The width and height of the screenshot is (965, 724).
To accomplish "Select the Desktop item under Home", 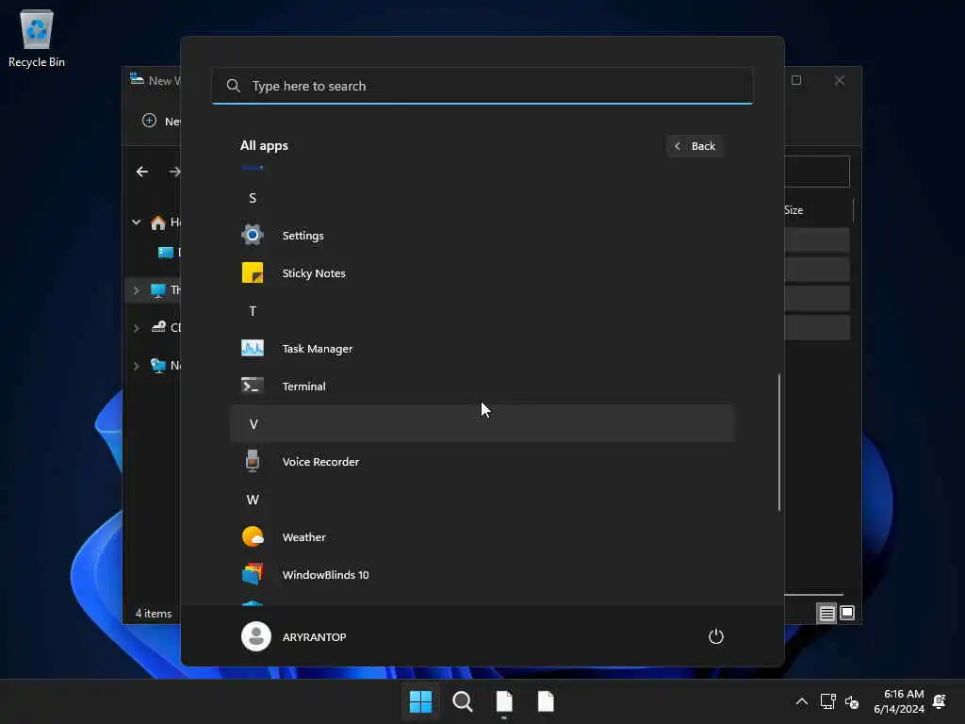I will click(x=169, y=252).
